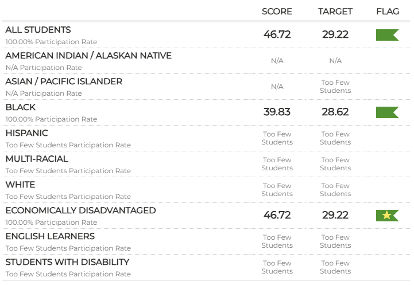Click the All Students target 29.22
414x285 pixels.
point(335,34)
